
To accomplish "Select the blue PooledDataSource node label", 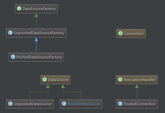I will 84,104.
